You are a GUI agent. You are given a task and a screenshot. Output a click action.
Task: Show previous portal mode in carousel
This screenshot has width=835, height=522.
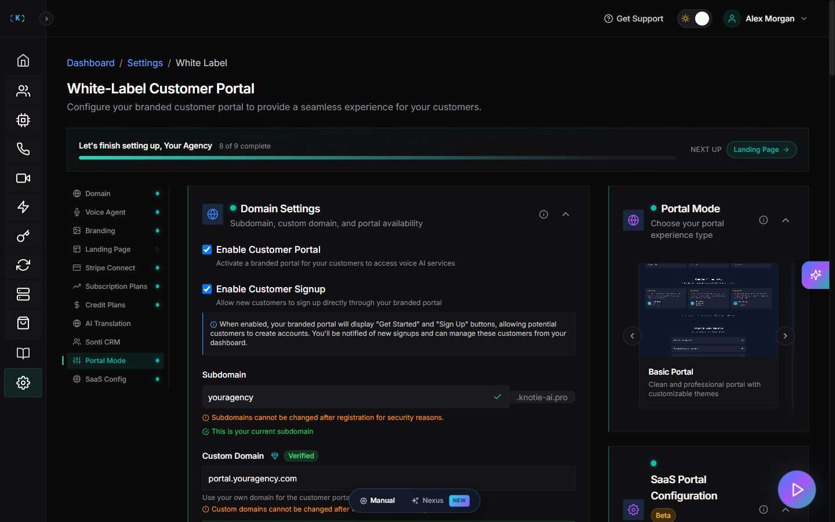coord(632,336)
